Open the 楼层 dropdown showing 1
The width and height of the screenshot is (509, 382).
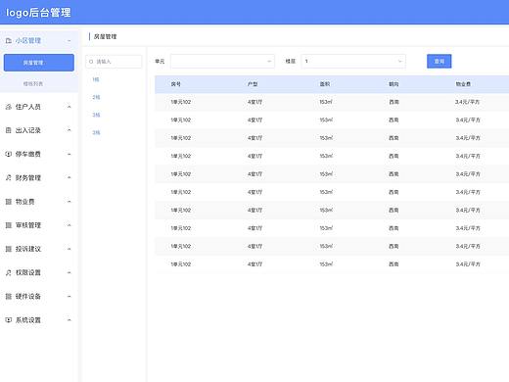coord(353,62)
